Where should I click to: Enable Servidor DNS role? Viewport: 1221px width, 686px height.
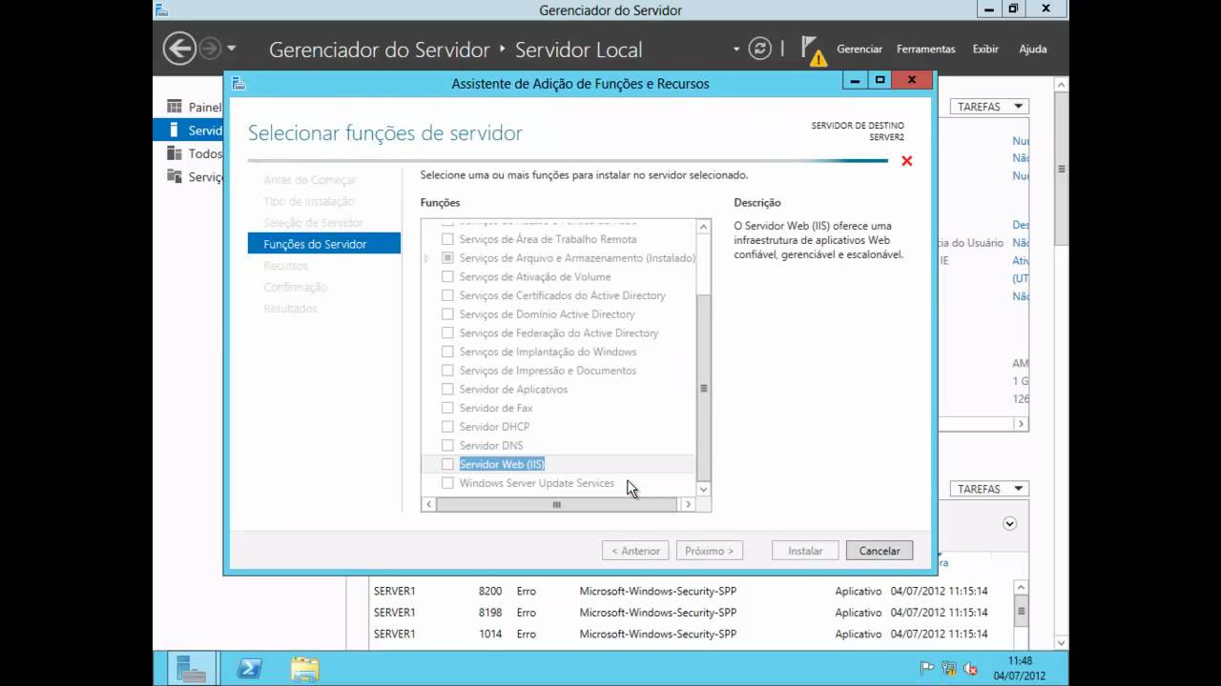[x=447, y=445]
